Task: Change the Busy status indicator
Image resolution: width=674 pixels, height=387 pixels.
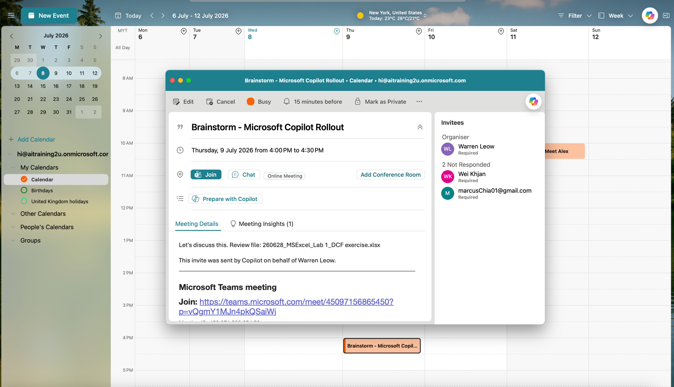Action: tap(259, 101)
